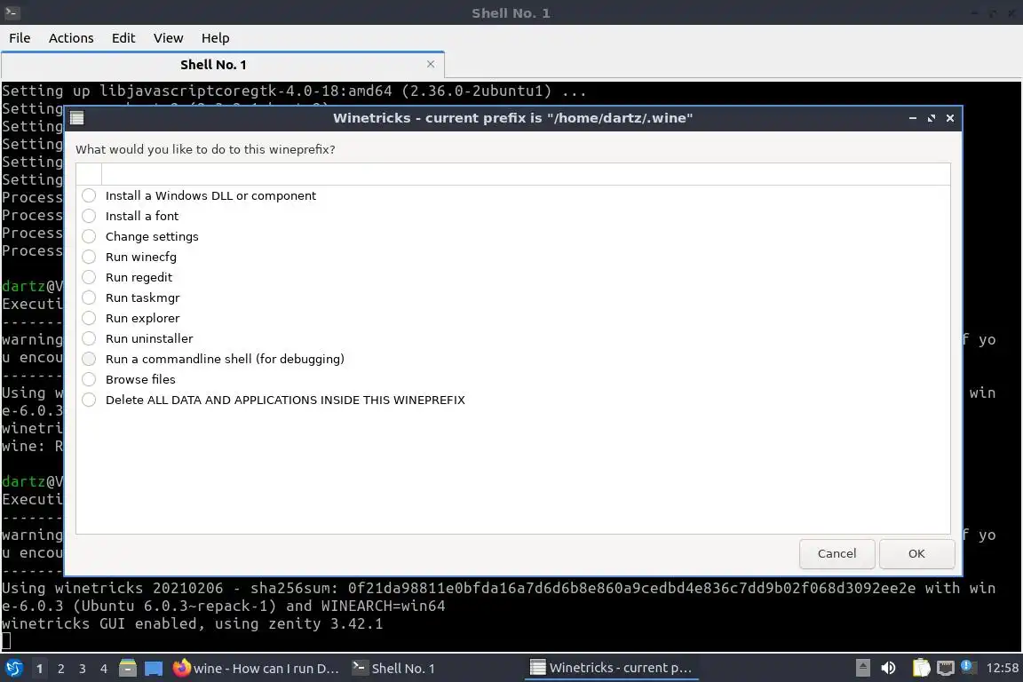Image resolution: width=1023 pixels, height=682 pixels.
Task: Choose the Run taskmgr option
Action: coord(89,297)
